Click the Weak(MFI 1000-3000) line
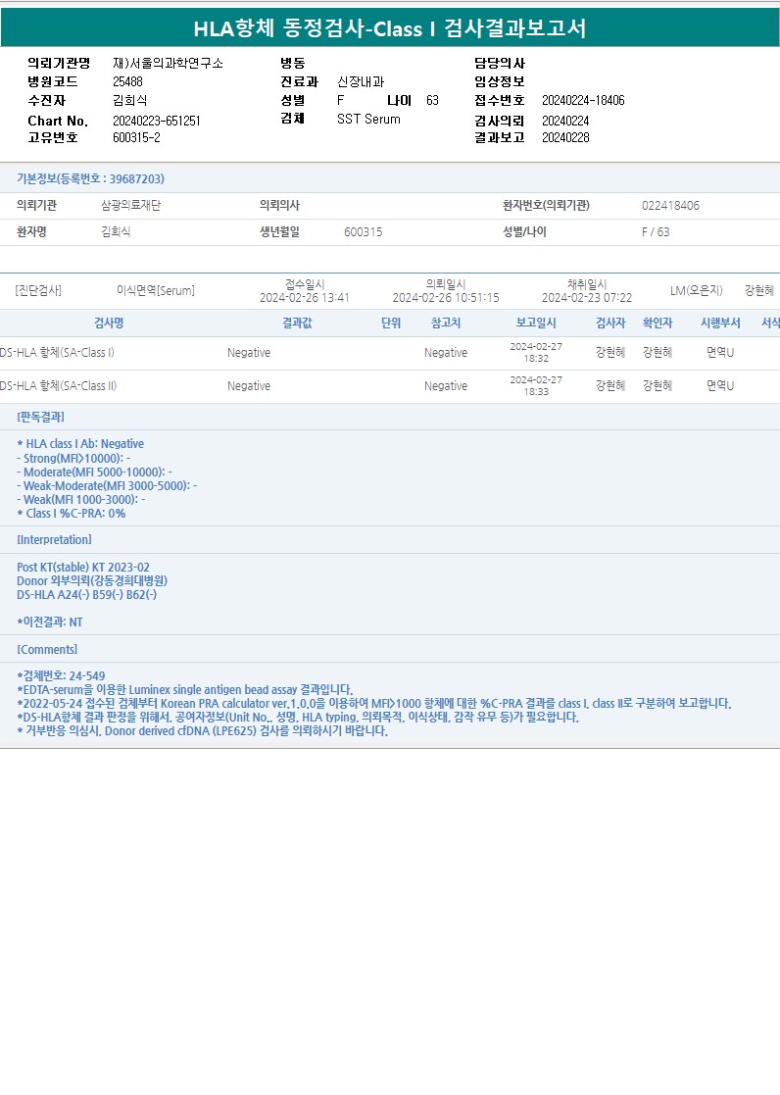Viewport: 780px width, 1095px height. 81,499
